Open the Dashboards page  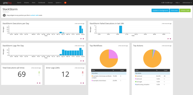pos(42,3)
